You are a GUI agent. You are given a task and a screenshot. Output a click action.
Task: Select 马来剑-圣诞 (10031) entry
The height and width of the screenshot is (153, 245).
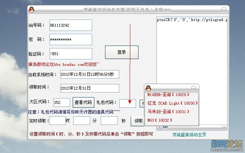[x=168, y=112]
